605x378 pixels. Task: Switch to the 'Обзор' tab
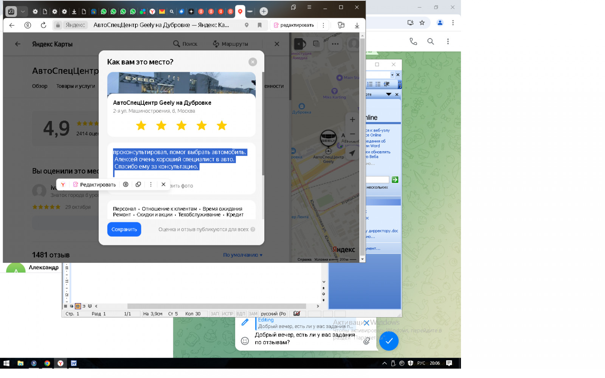pos(40,86)
